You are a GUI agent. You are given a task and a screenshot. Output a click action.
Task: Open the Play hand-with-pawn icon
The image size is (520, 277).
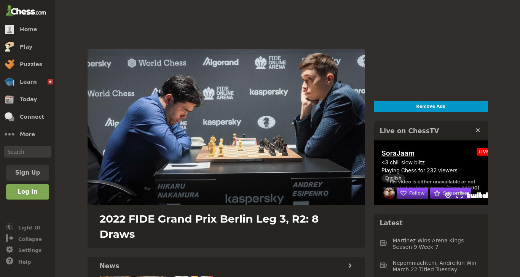[10, 47]
